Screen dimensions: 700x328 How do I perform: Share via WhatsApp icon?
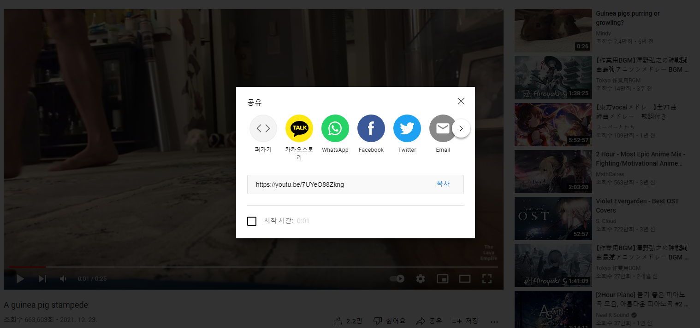point(335,128)
